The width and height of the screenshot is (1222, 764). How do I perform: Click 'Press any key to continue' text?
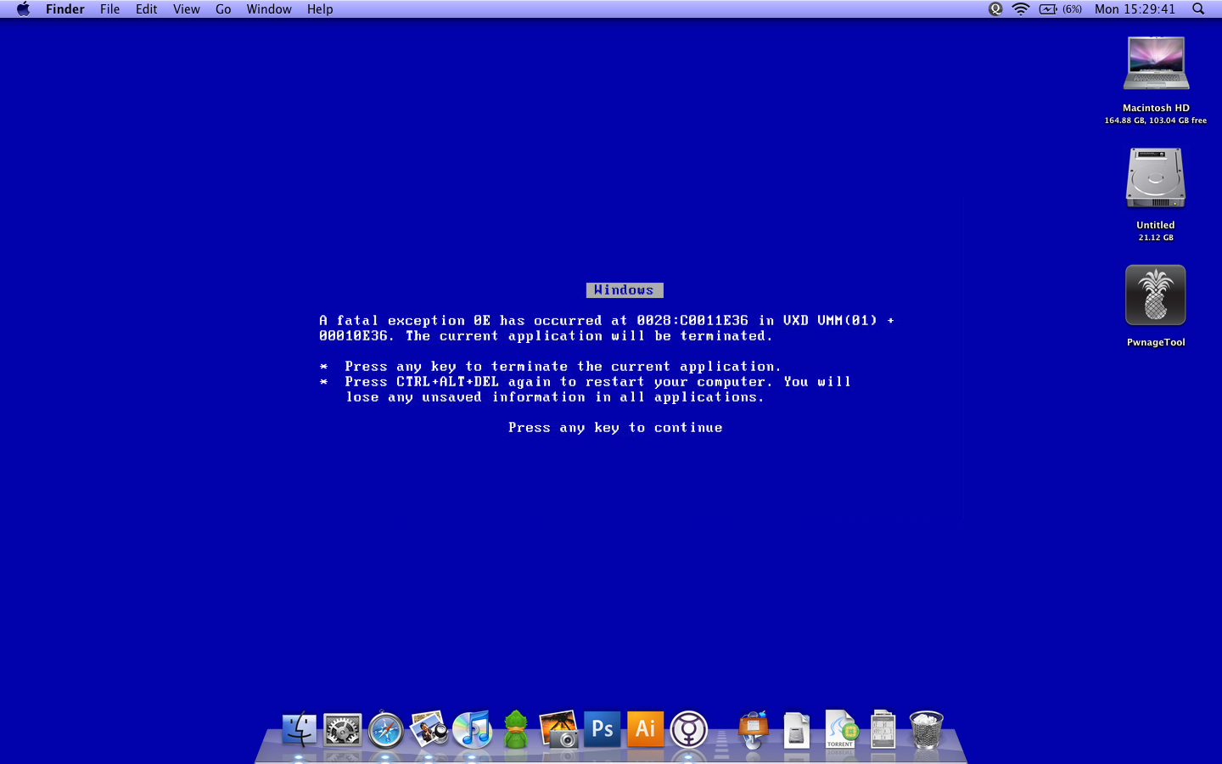(x=615, y=428)
